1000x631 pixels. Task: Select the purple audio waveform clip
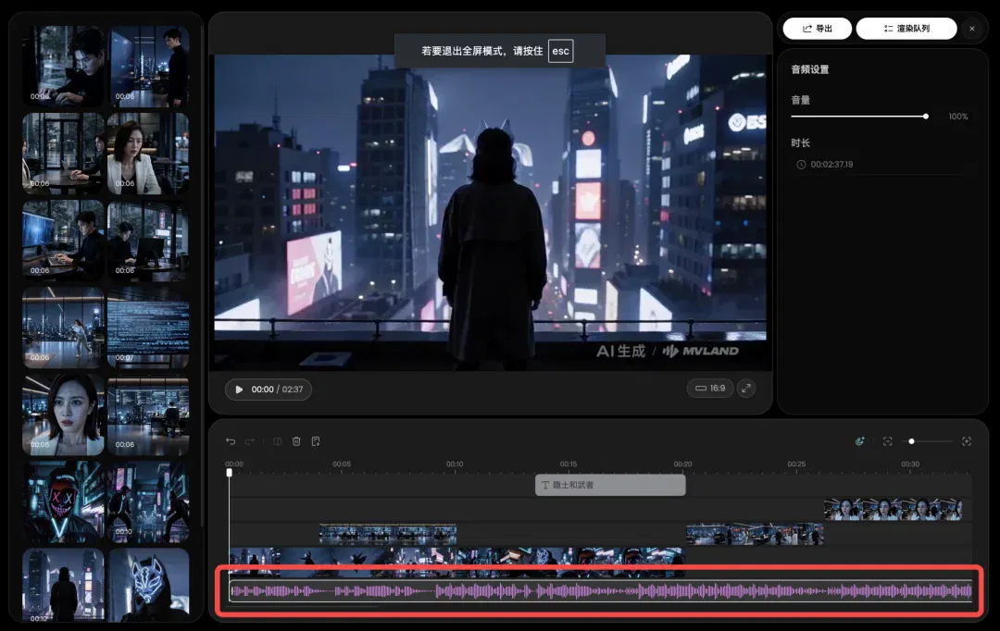601,591
